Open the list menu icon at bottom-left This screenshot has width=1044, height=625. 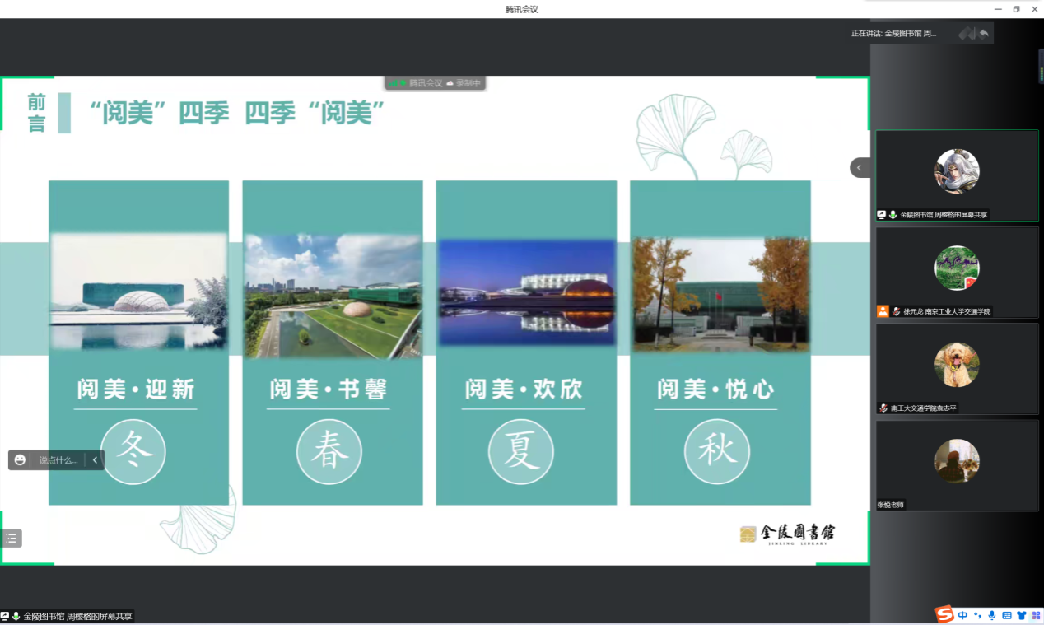pyautogui.click(x=12, y=539)
